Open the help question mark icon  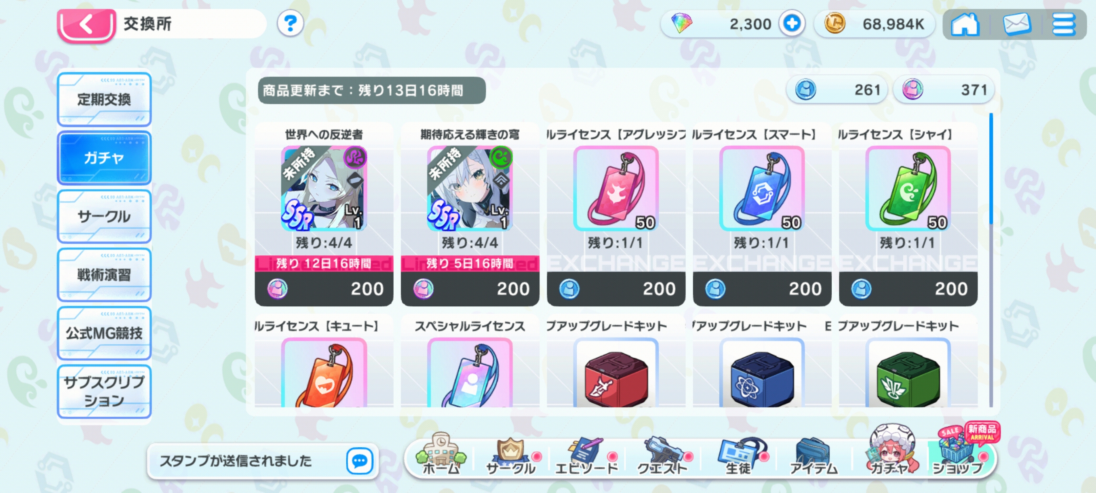coord(290,23)
